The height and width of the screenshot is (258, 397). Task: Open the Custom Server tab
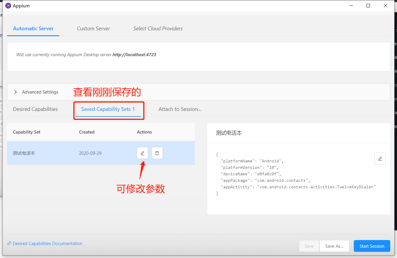93,29
